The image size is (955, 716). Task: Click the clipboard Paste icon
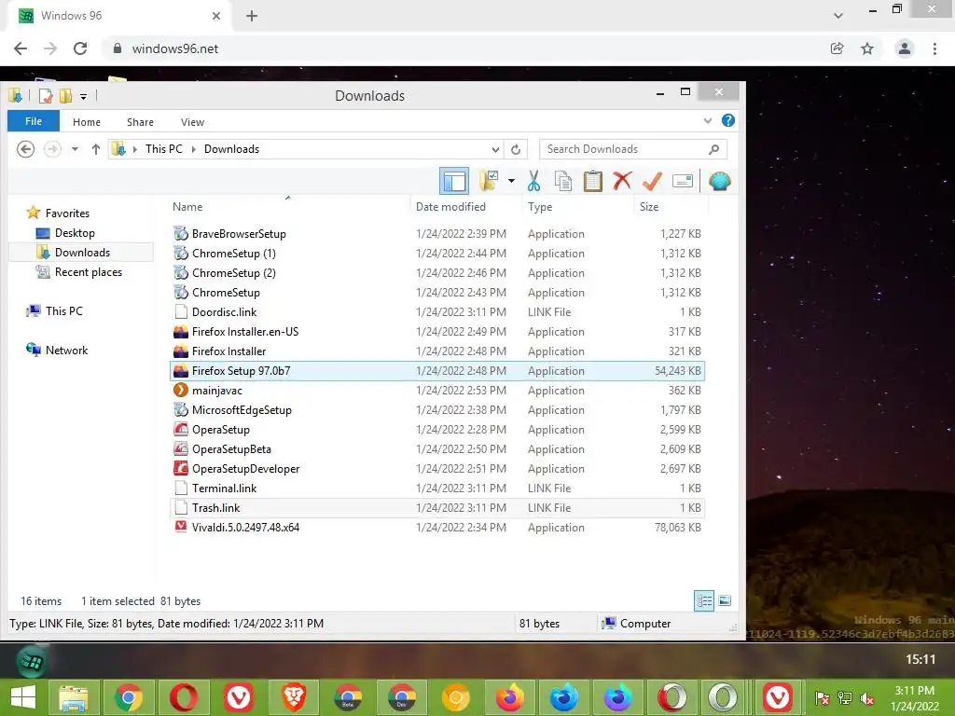coord(592,181)
